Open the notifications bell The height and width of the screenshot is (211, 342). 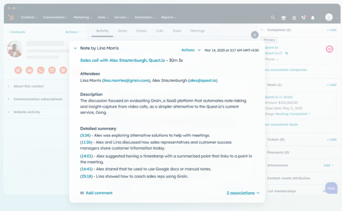click(313, 18)
